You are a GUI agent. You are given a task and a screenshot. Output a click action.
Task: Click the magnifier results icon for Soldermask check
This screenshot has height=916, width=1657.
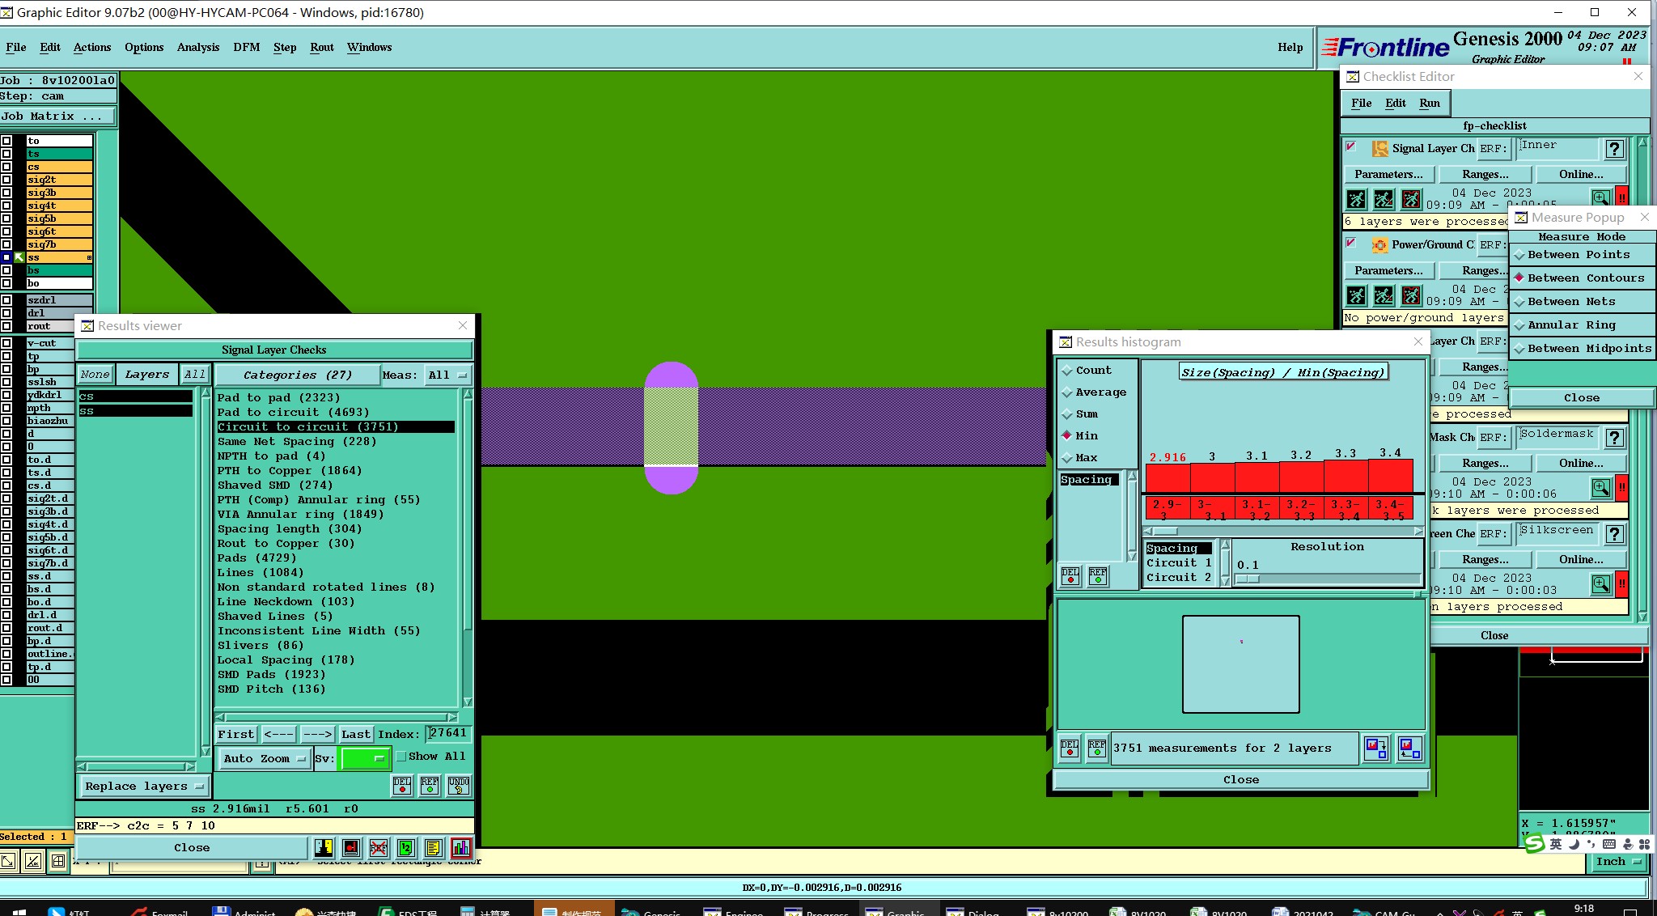pyautogui.click(x=1600, y=487)
